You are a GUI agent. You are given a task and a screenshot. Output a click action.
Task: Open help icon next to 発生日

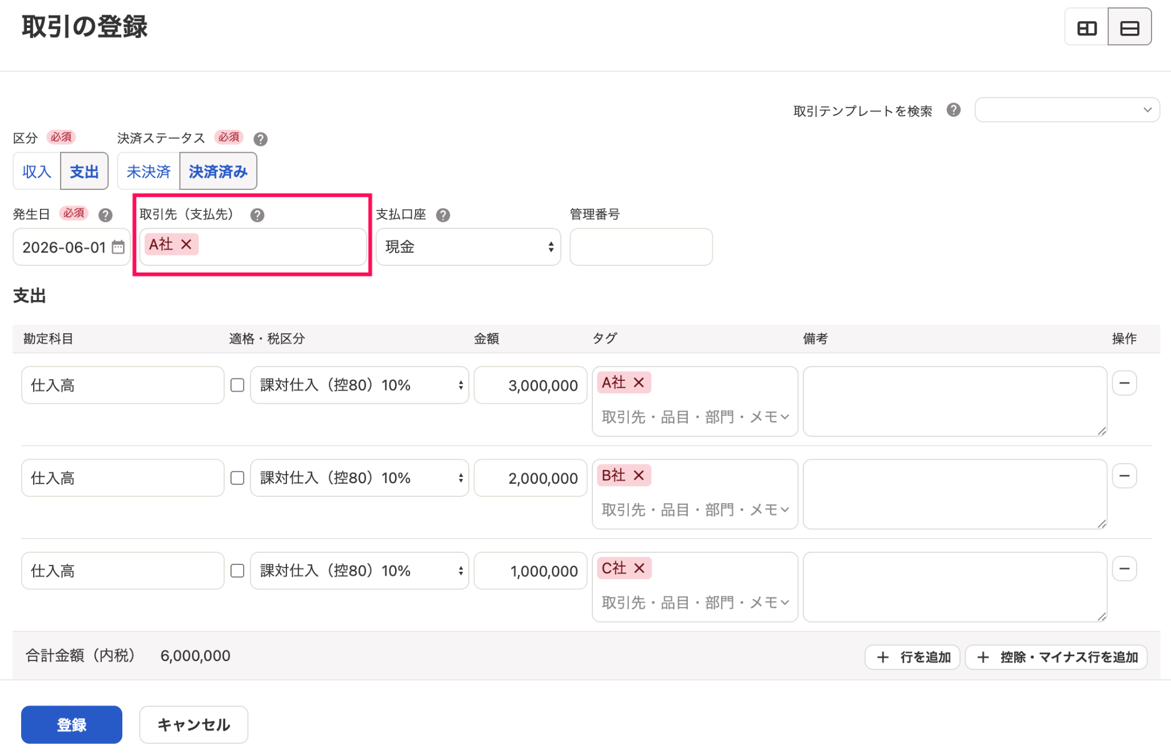pyautogui.click(x=105, y=215)
